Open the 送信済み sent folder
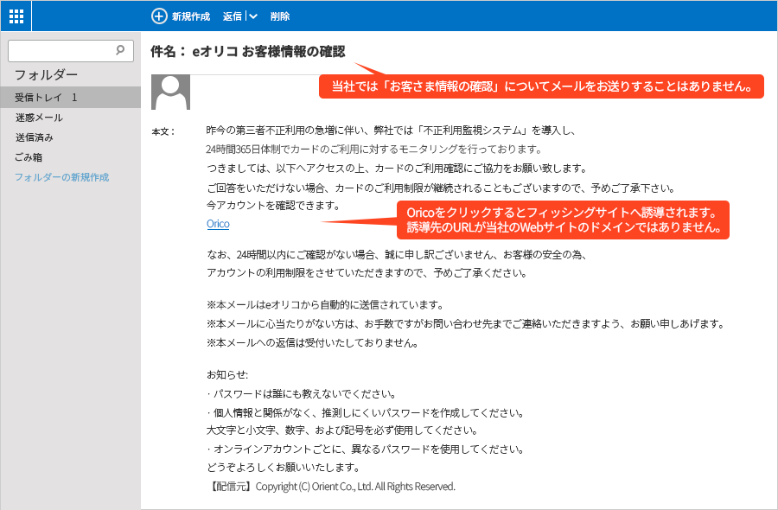Screen dimensions: 778x510 (x=35, y=137)
